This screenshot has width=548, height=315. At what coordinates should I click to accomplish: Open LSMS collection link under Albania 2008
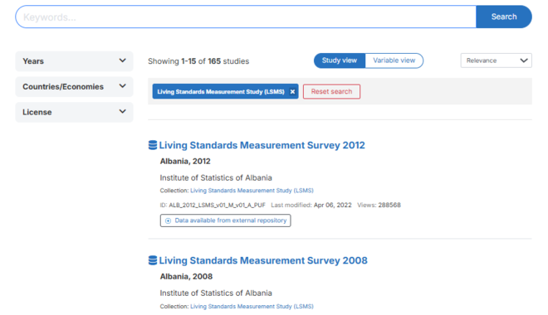tap(252, 306)
